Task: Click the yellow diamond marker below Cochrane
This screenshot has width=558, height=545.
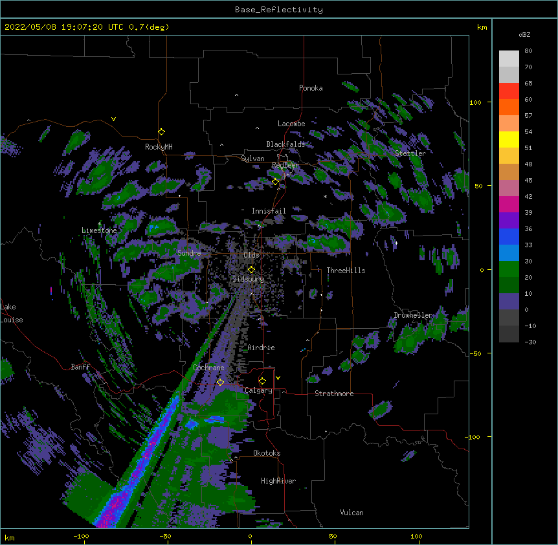Action: 220,383
